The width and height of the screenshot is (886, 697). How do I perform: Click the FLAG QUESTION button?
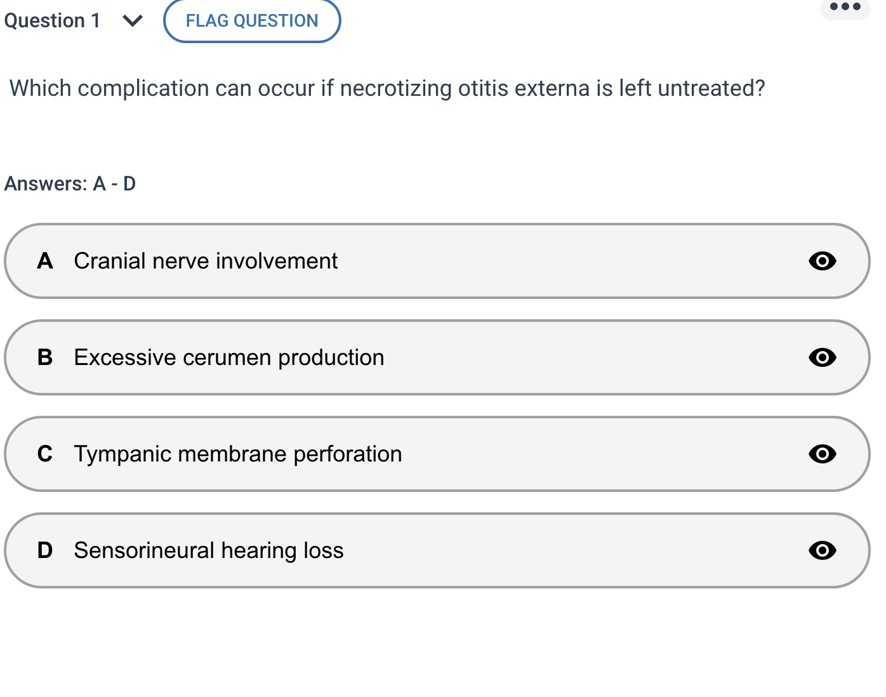tap(251, 21)
